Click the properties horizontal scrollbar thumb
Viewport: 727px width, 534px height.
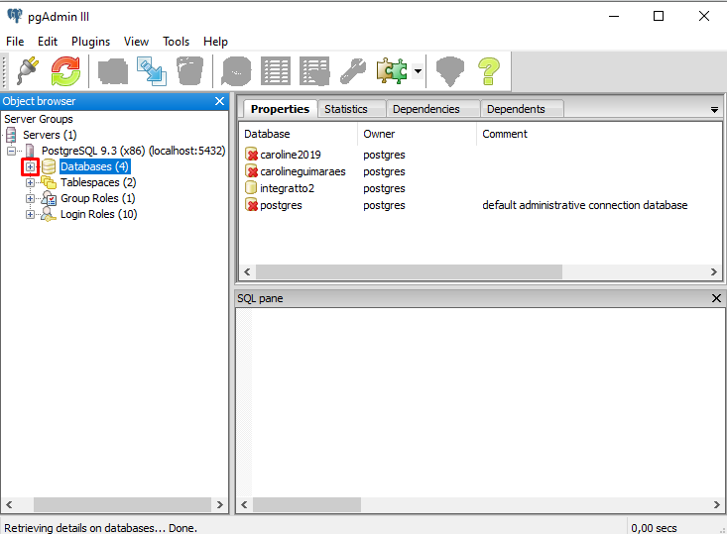click(x=409, y=271)
